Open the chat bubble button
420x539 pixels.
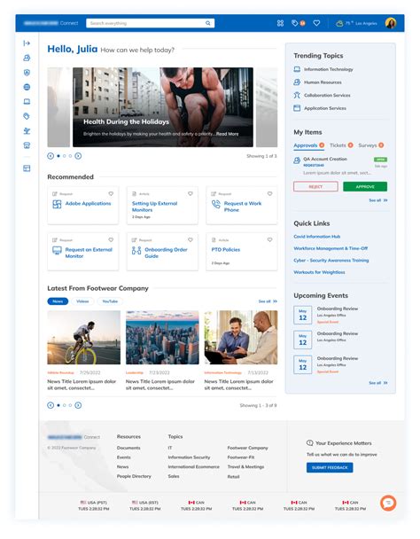point(388,503)
